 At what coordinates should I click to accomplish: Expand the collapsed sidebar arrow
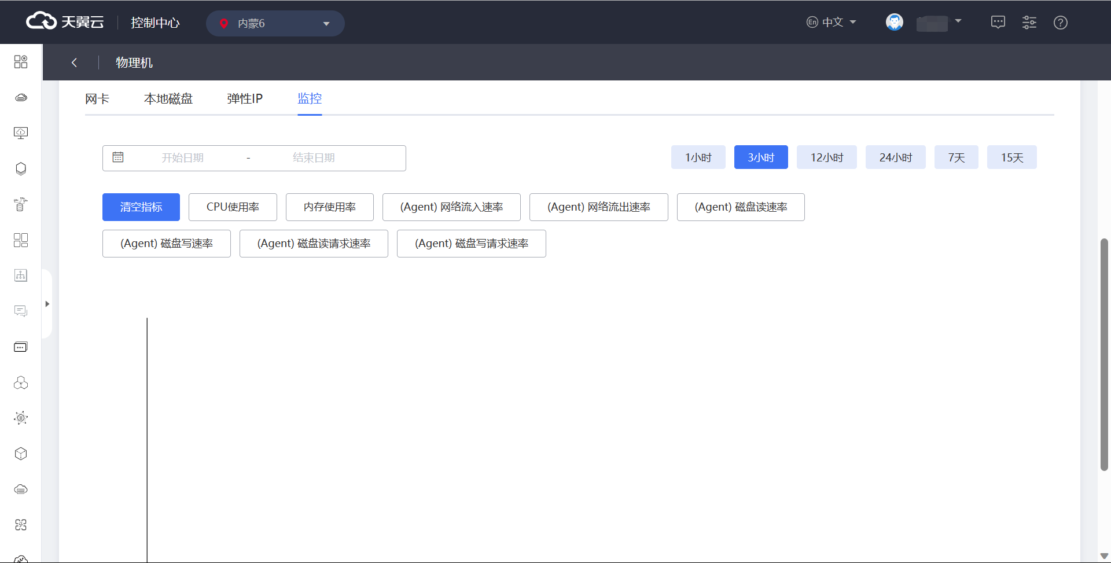pos(47,304)
